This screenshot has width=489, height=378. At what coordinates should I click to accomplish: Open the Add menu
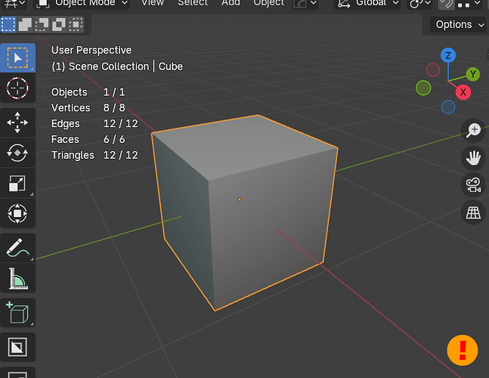click(x=231, y=3)
